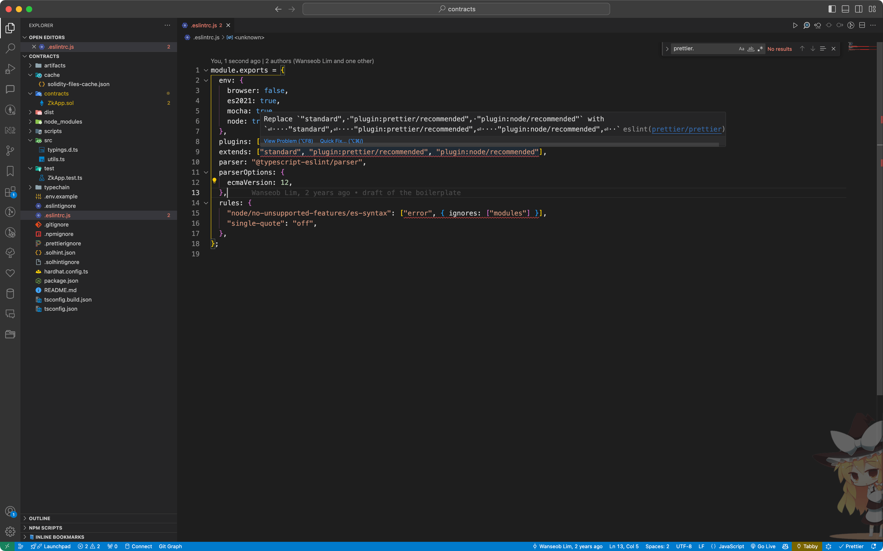Open notifications bell in status bar
The image size is (883, 551).
874,546
